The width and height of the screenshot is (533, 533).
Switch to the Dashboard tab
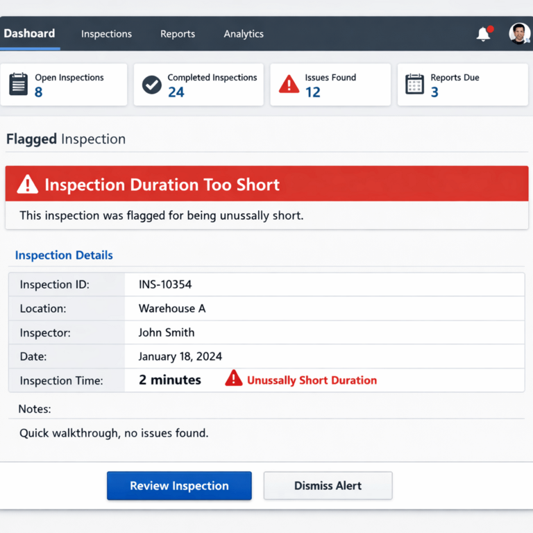[x=29, y=33]
